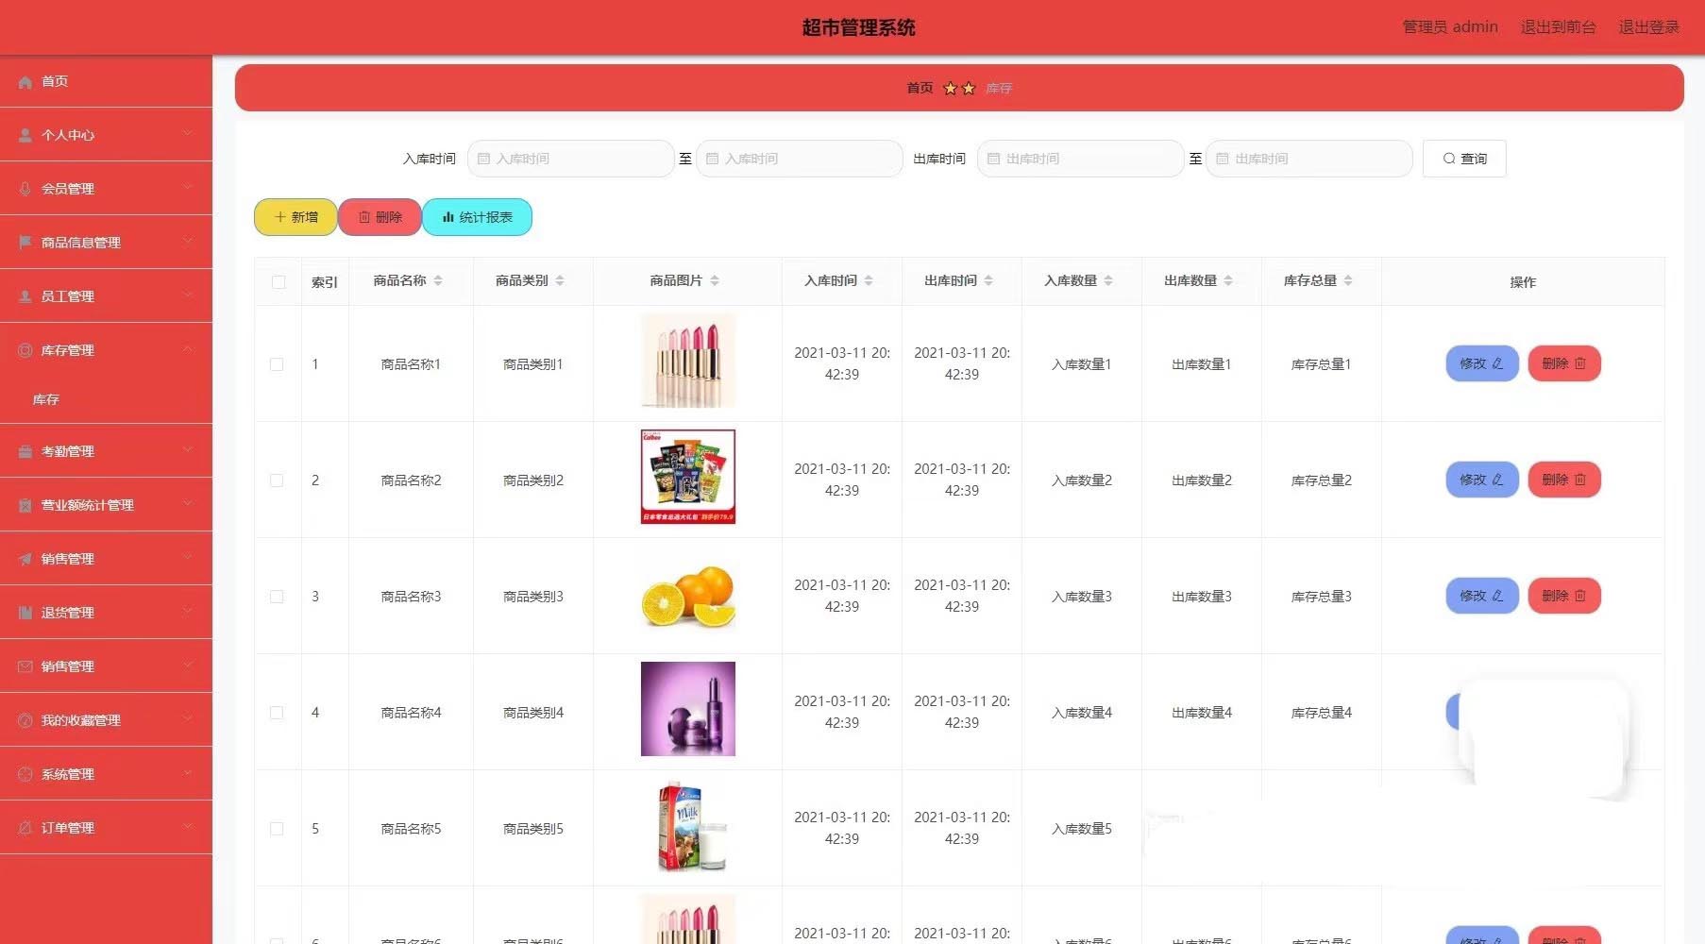
Task: Sort by 出库时间 column arrows
Action: pyautogui.click(x=988, y=280)
